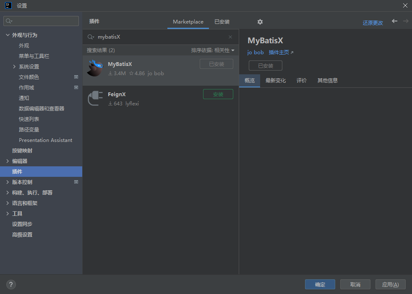Click the forward arrow icon
This screenshot has width=412, height=294.
click(x=406, y=21)
